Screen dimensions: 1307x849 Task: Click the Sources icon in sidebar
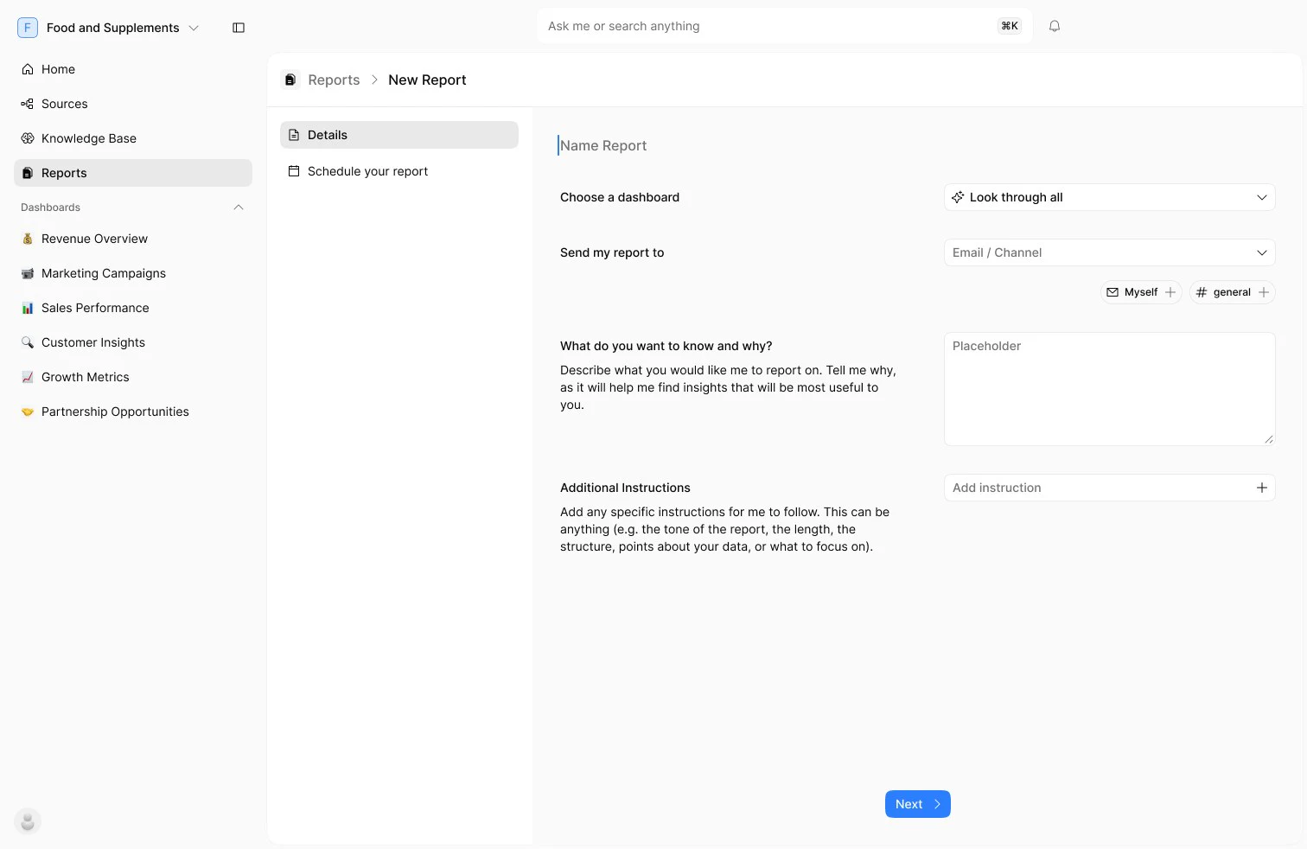point(28,104)
